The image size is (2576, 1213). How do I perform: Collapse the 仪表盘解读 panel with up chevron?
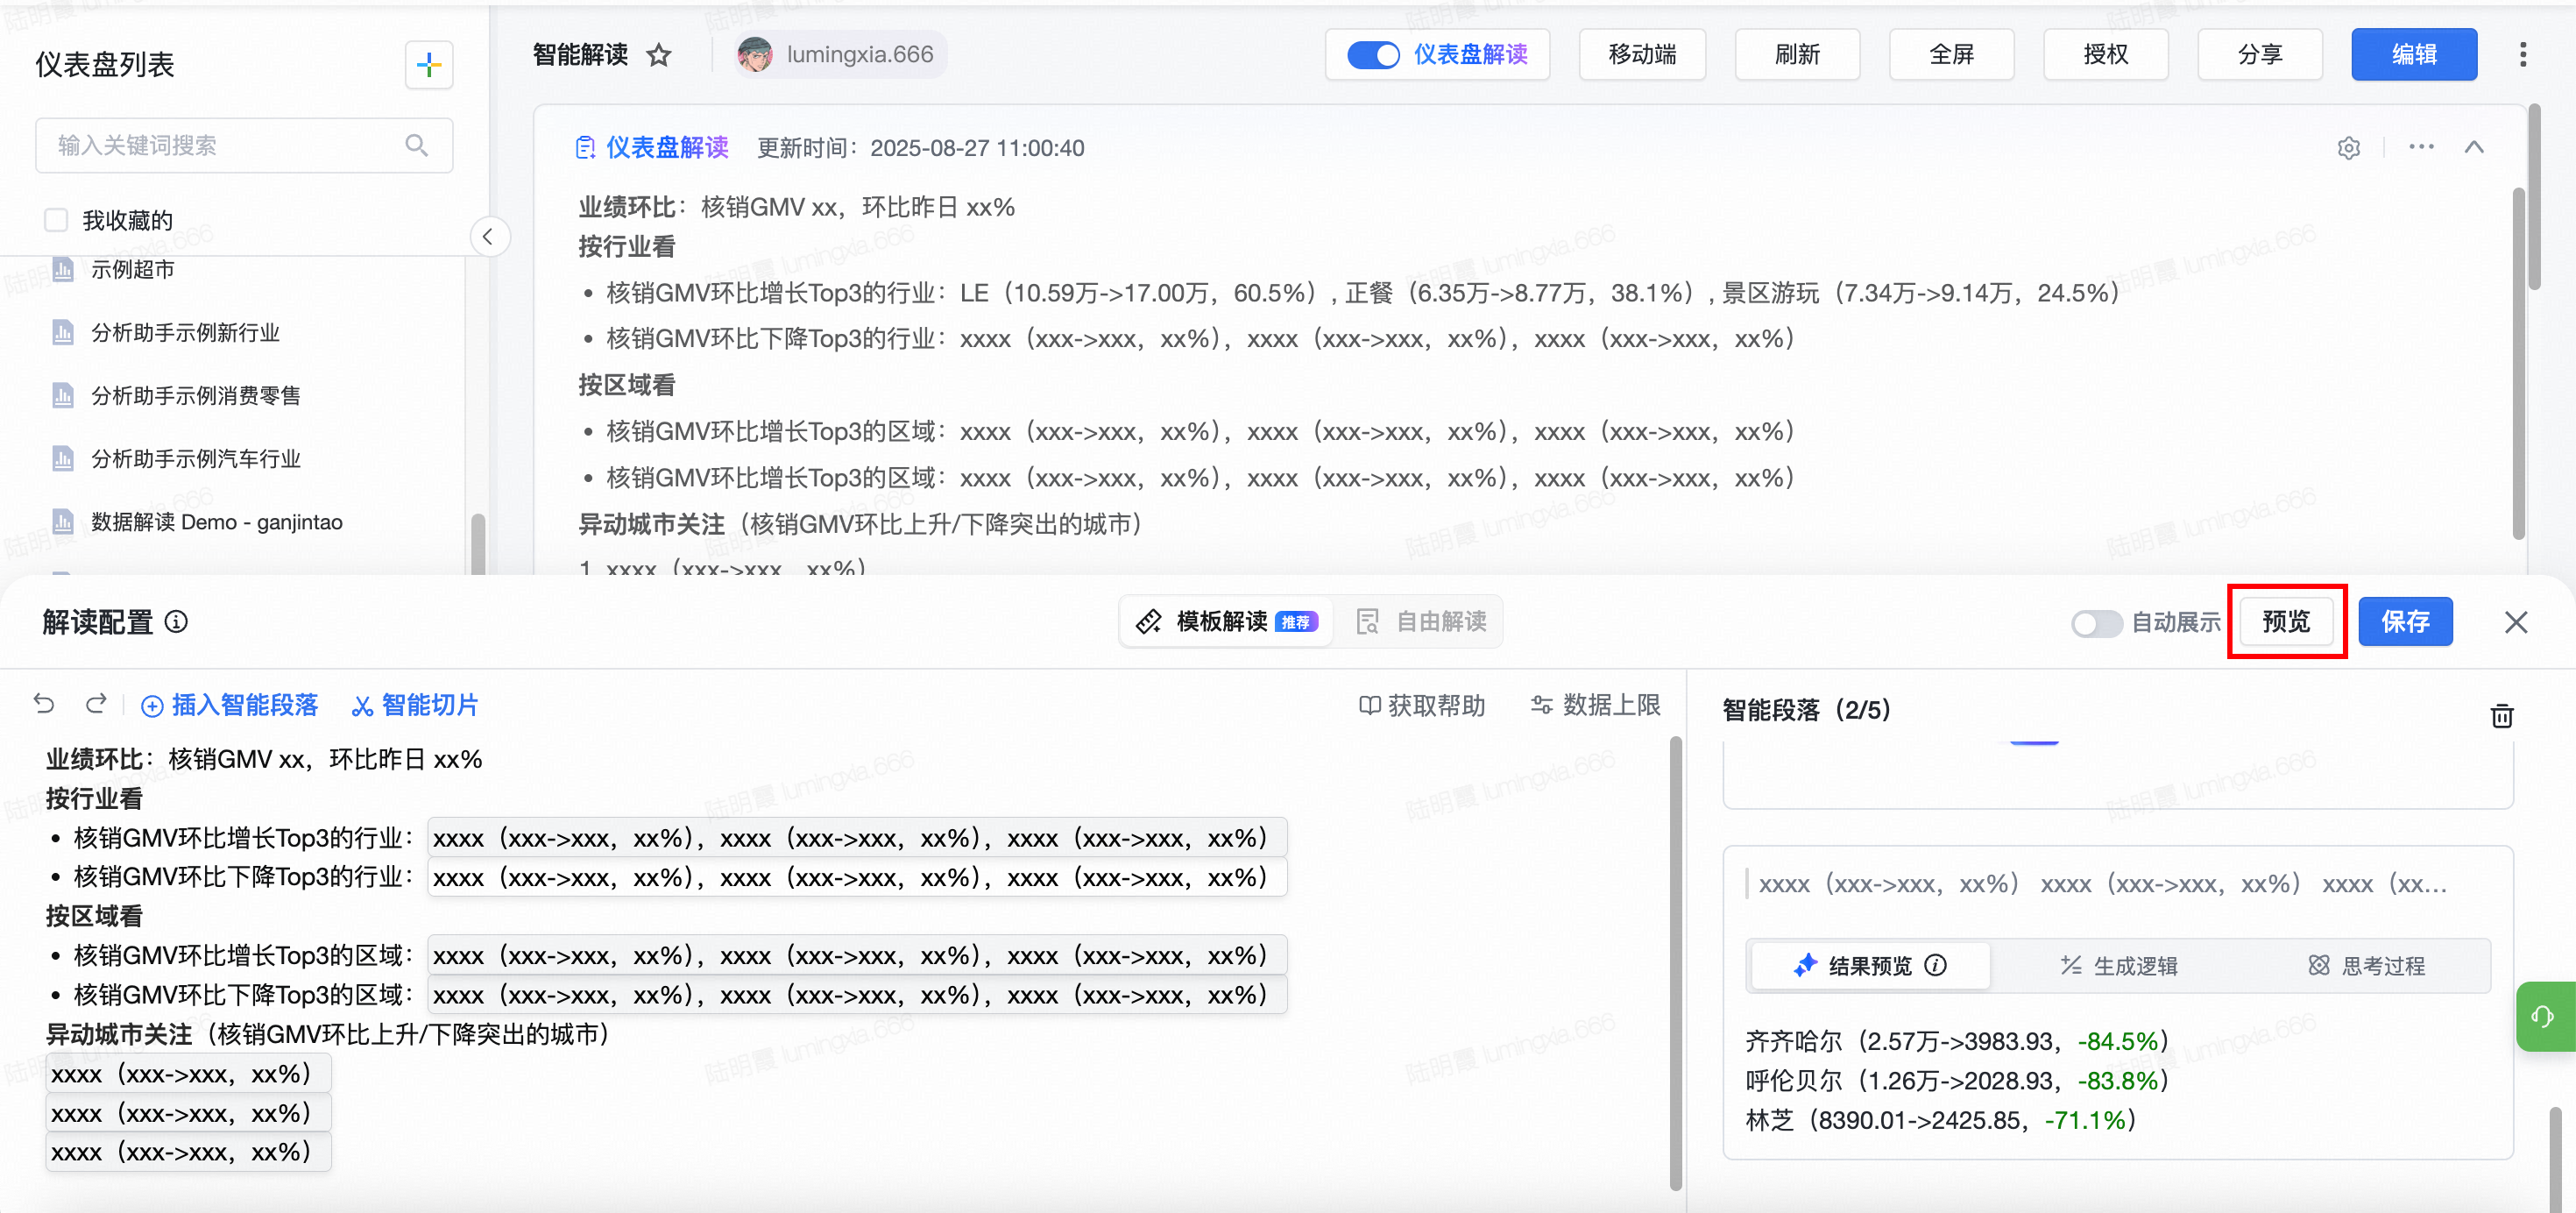tap(2474, 148)
